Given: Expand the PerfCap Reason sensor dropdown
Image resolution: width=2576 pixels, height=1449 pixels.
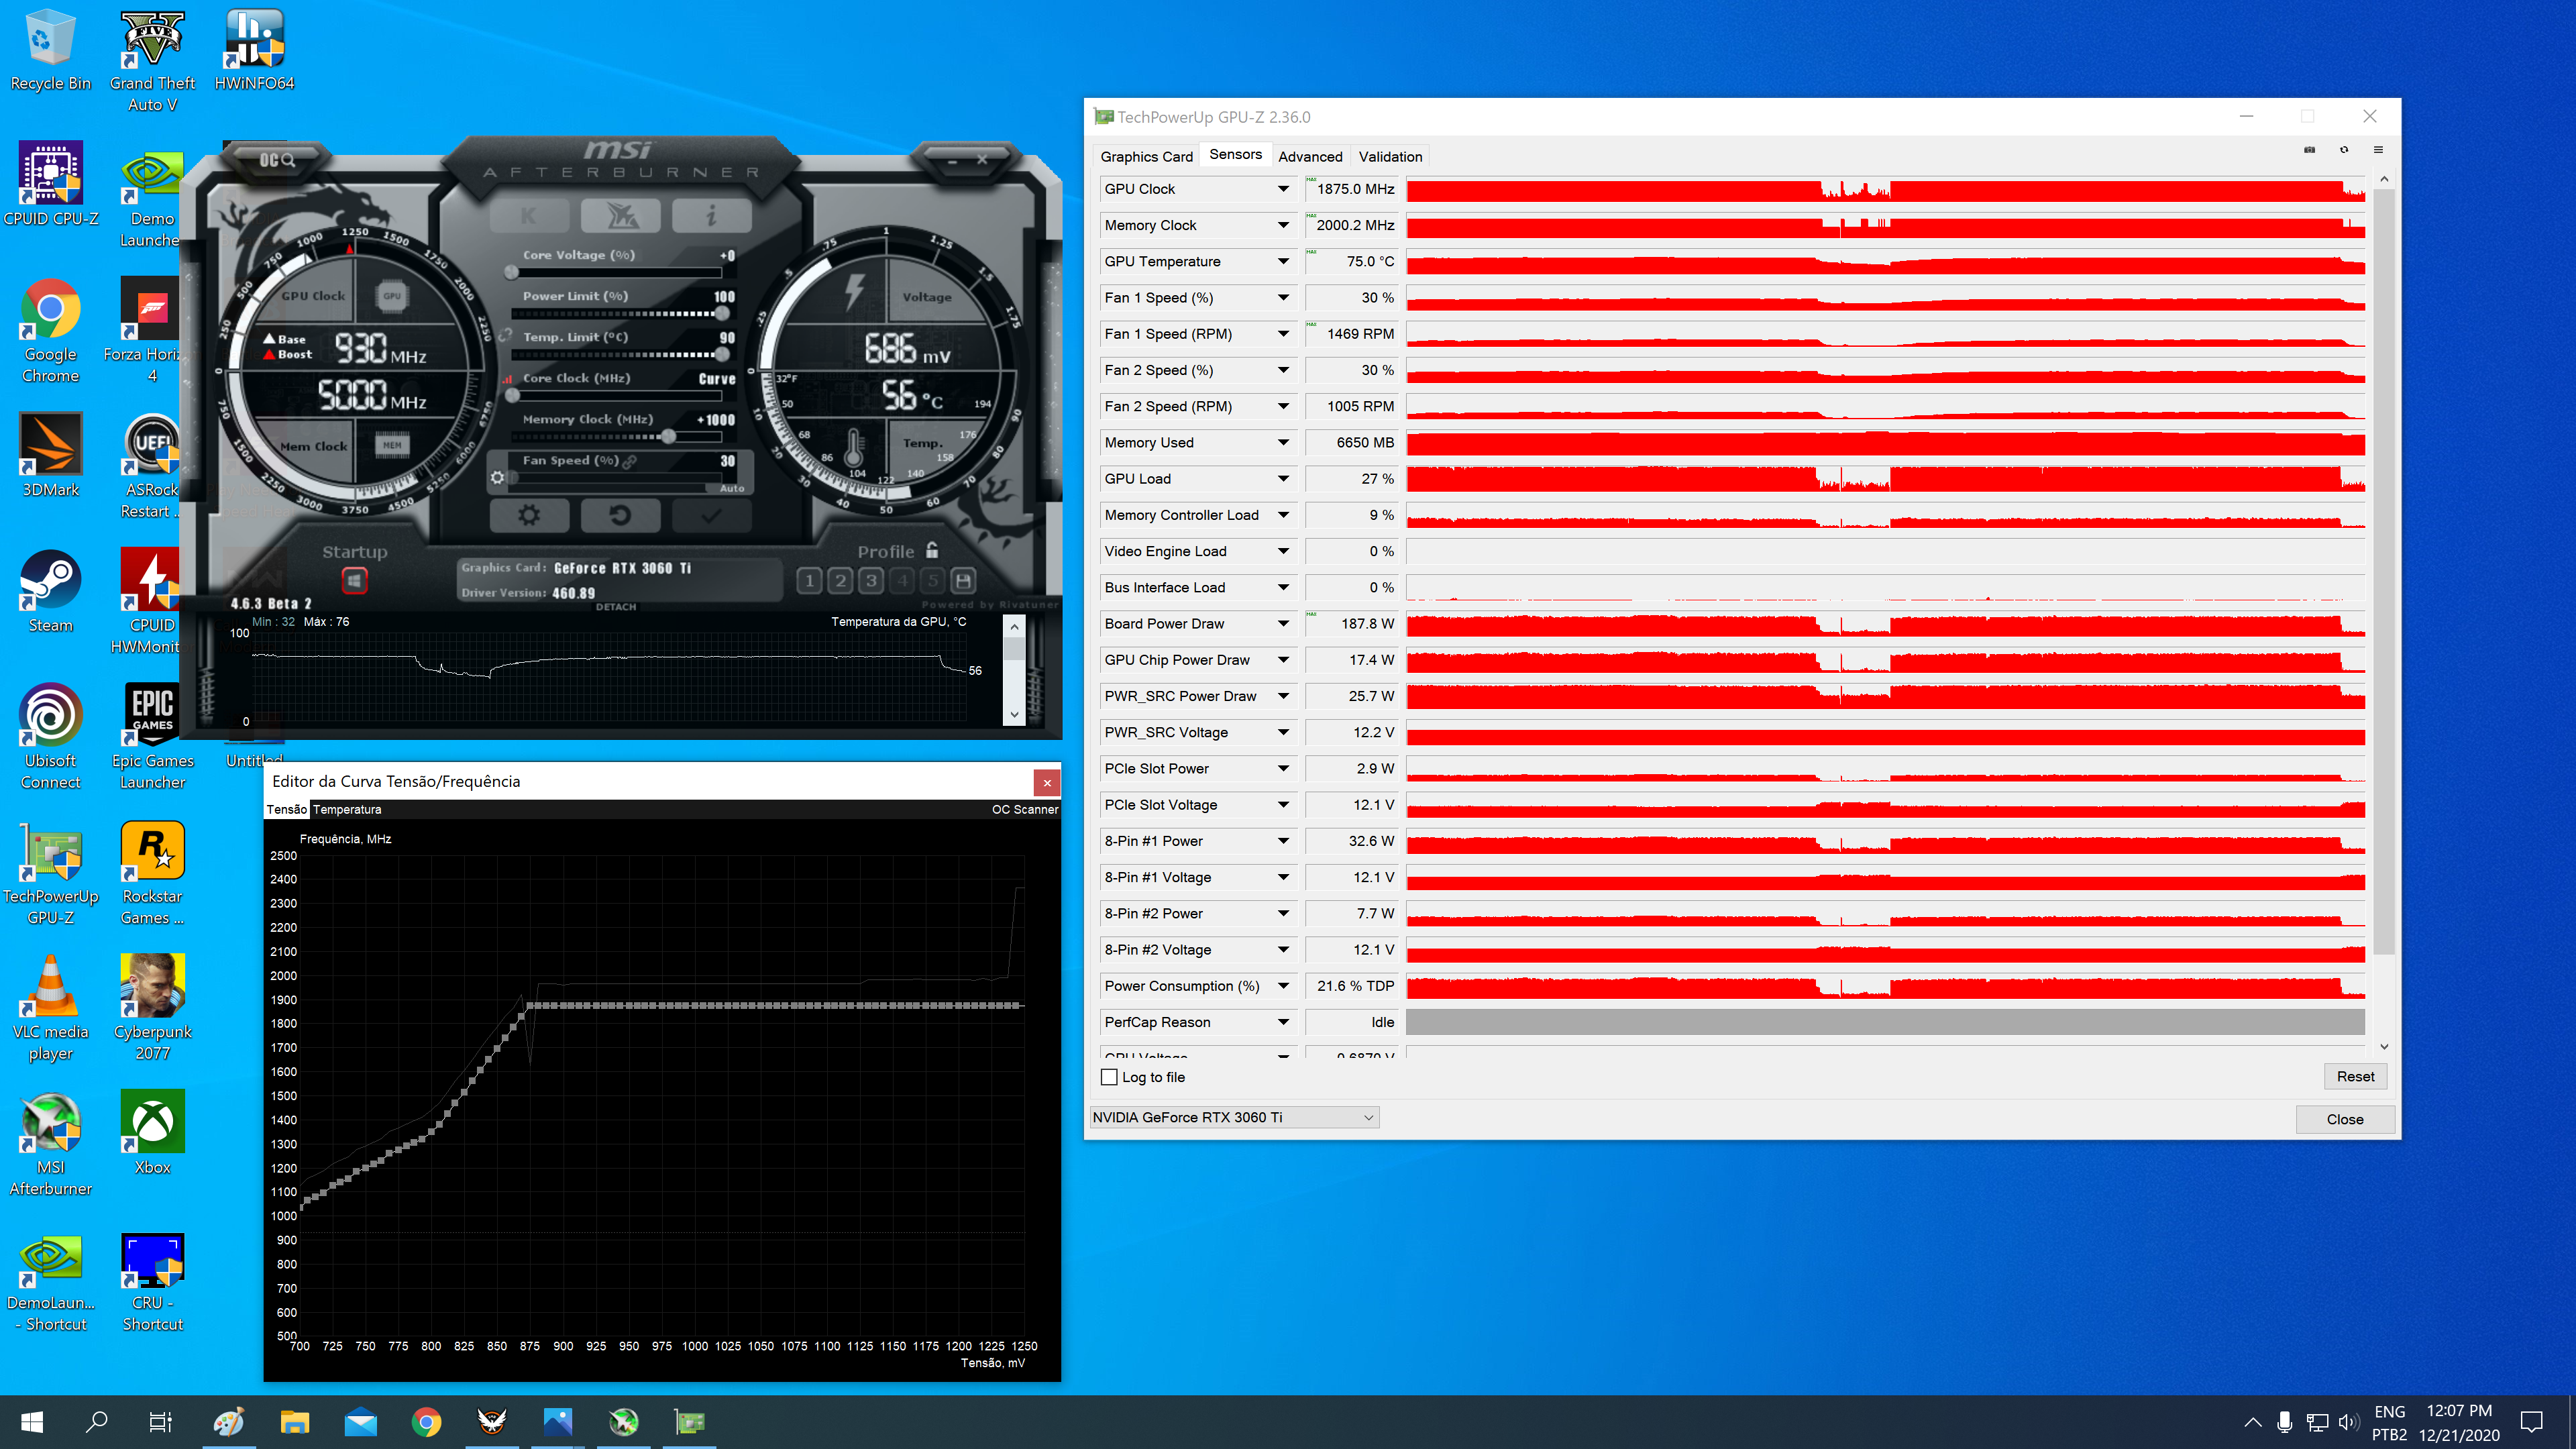Looking at the screenshot, I should 1283,1022.
